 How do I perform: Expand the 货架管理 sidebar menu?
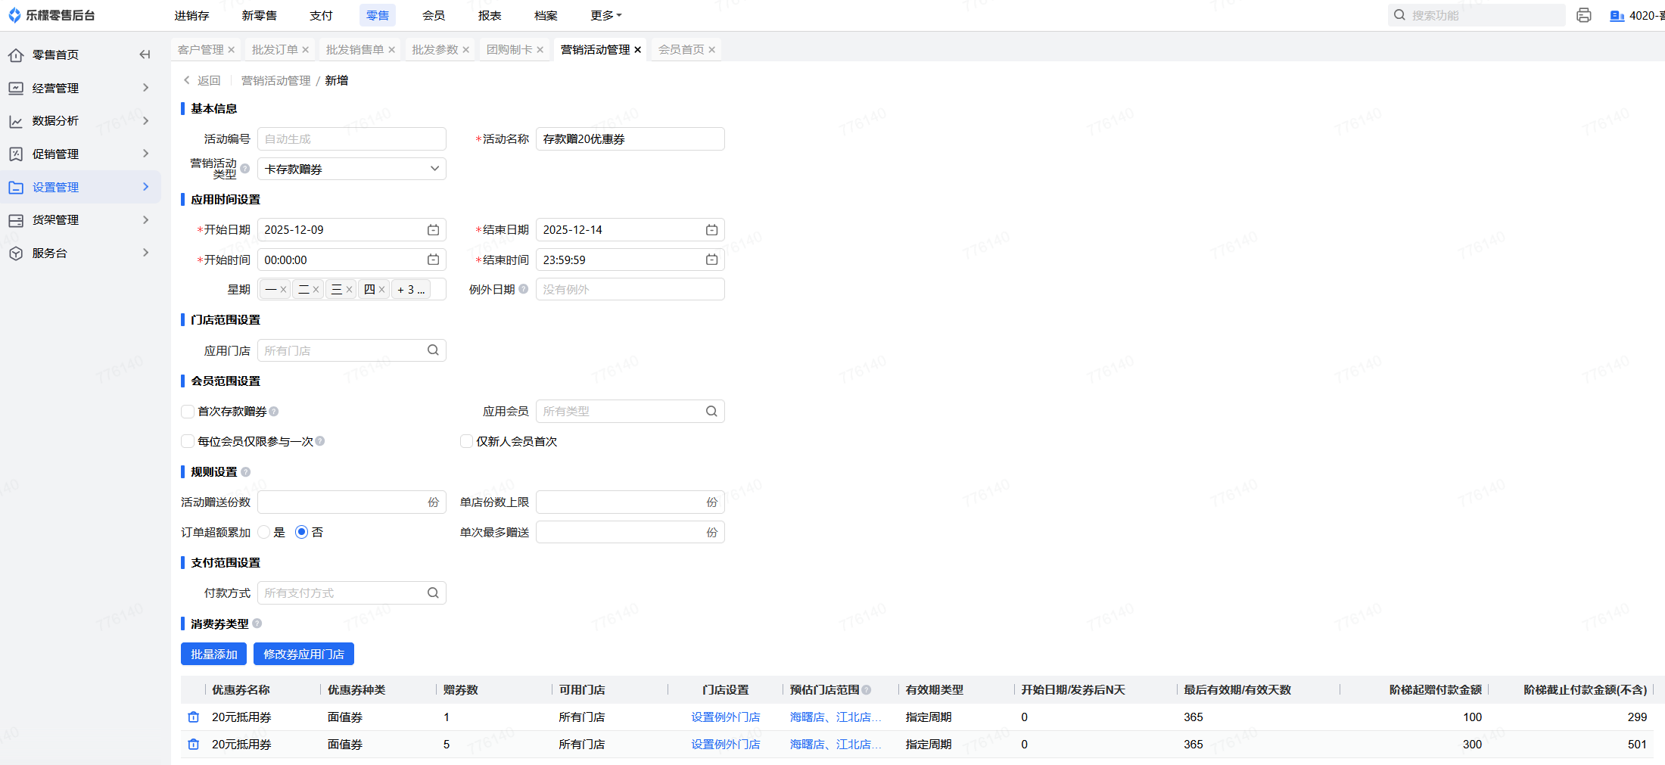pos(80,220)
